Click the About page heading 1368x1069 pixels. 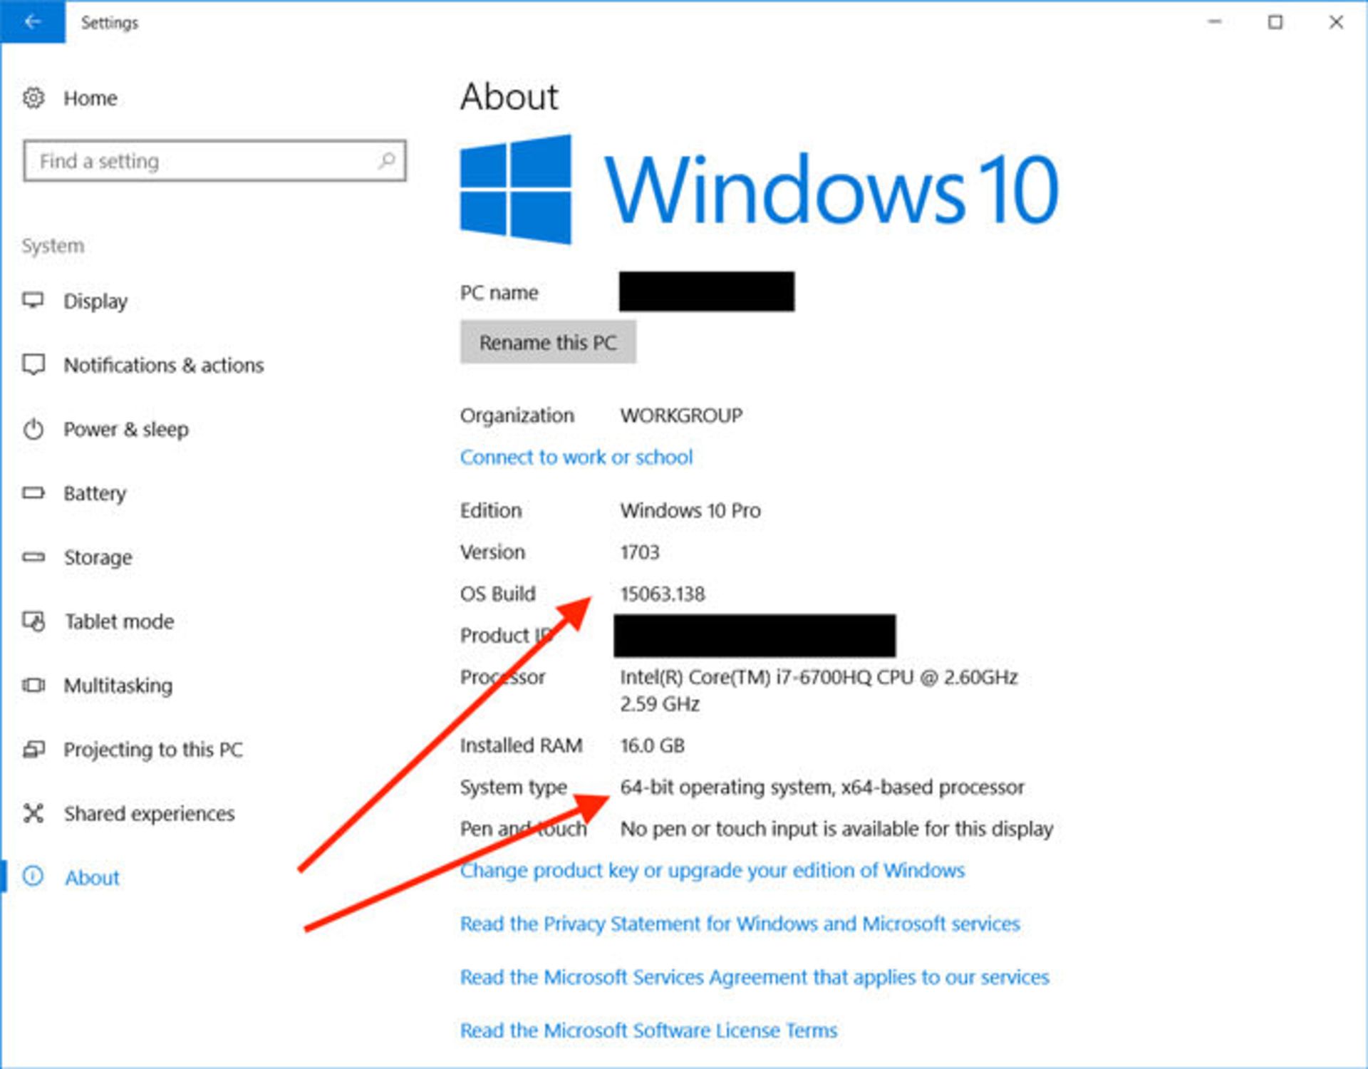[509, 96]
